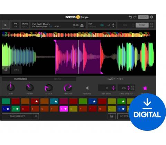
Task: Click the SYNC button
Action: [x=142, y=25]
